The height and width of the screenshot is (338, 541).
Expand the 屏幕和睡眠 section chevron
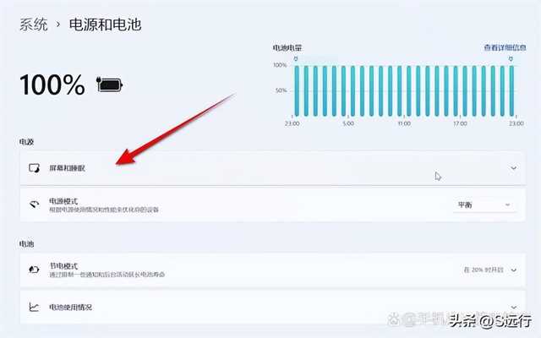[x=513, y=168]
